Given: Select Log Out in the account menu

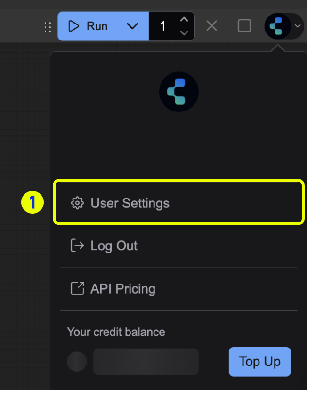Looking at the screenshot, I should [x=113, y=246].
